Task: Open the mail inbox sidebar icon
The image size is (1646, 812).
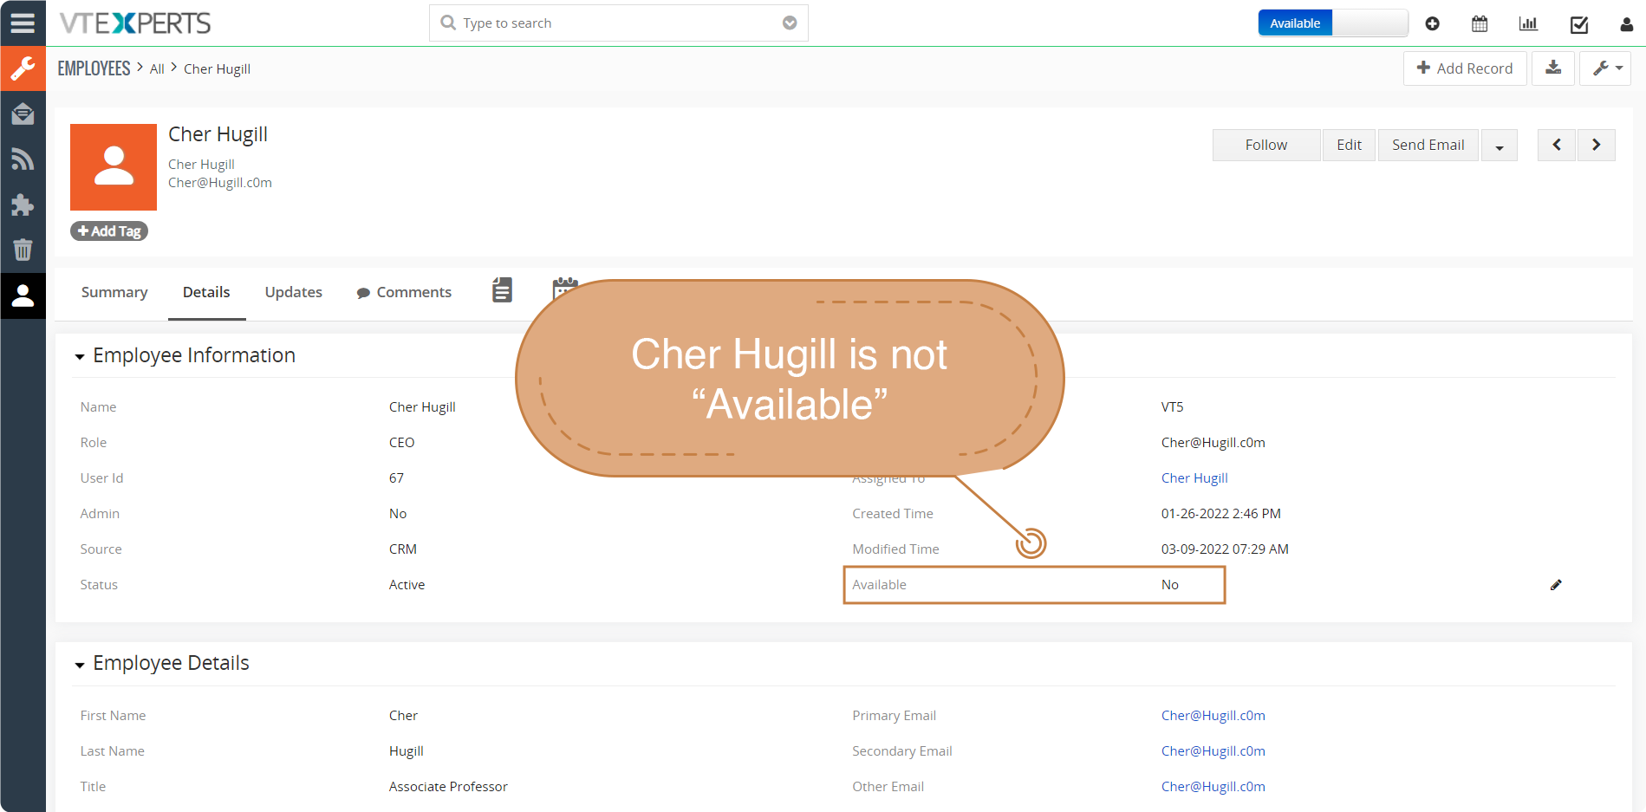Action: (23, 114)
